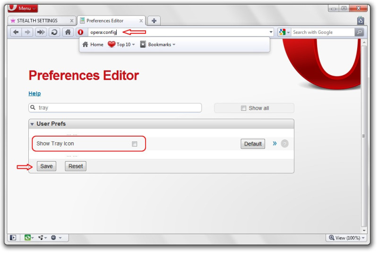Reload the page with the Reload icon

click(54, 32)
